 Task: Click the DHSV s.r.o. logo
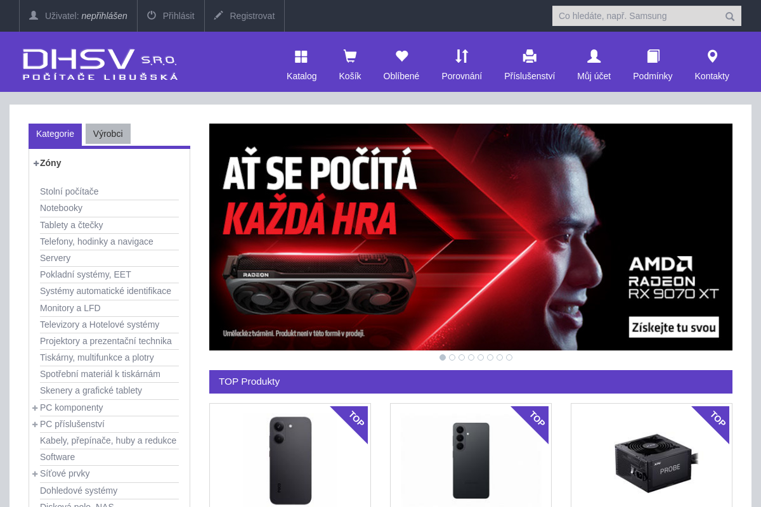click(x=100, y=64)
